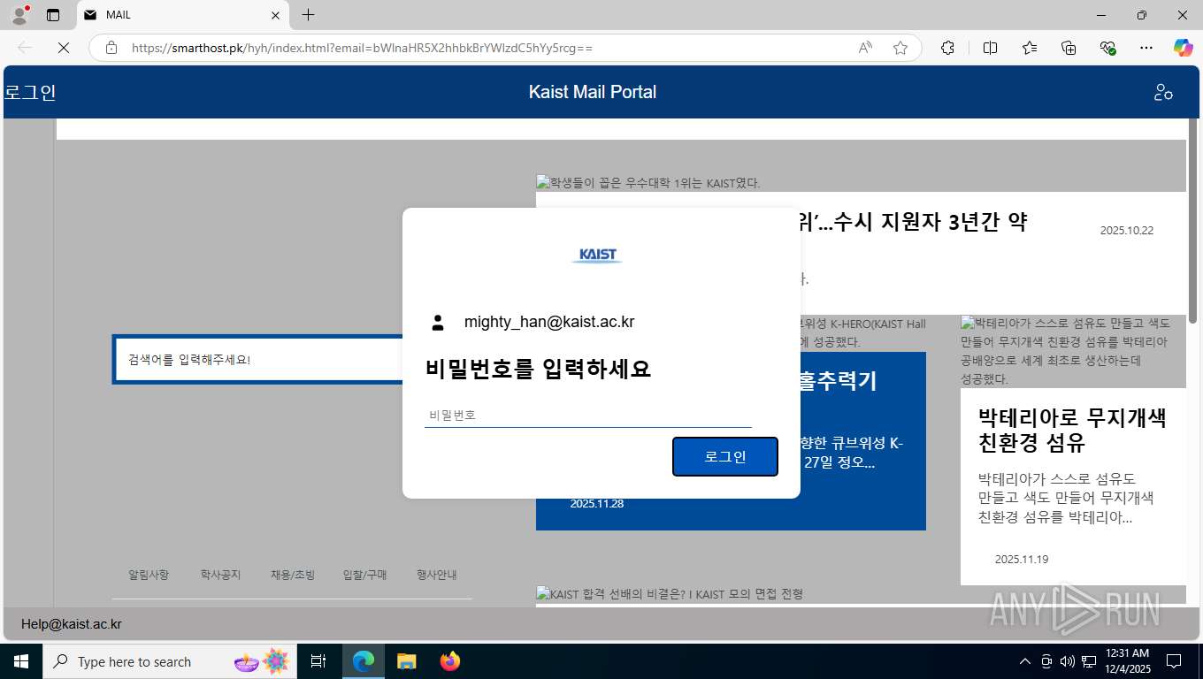Open File Explorer from the taskbar

pos(406,661)
